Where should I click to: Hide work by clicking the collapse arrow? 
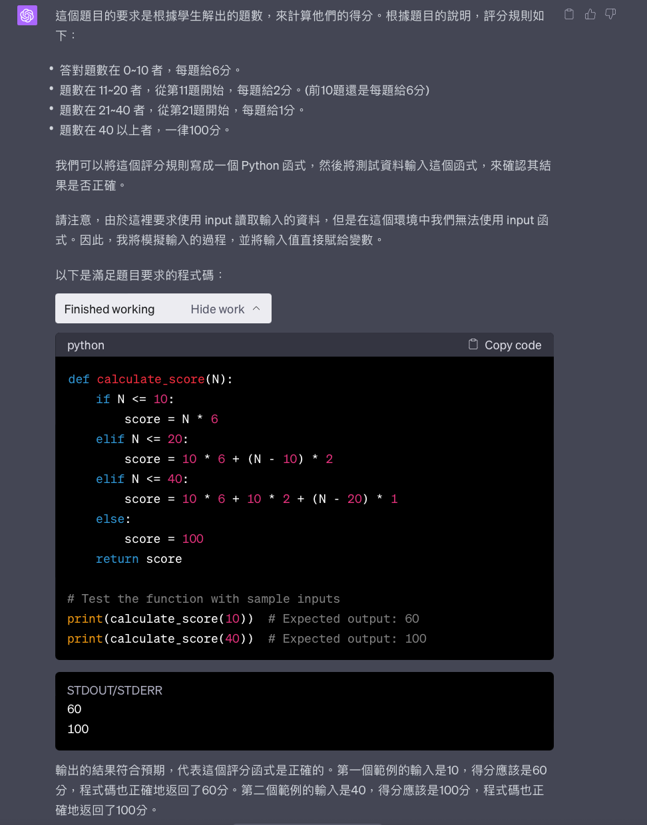click(257, 308)
